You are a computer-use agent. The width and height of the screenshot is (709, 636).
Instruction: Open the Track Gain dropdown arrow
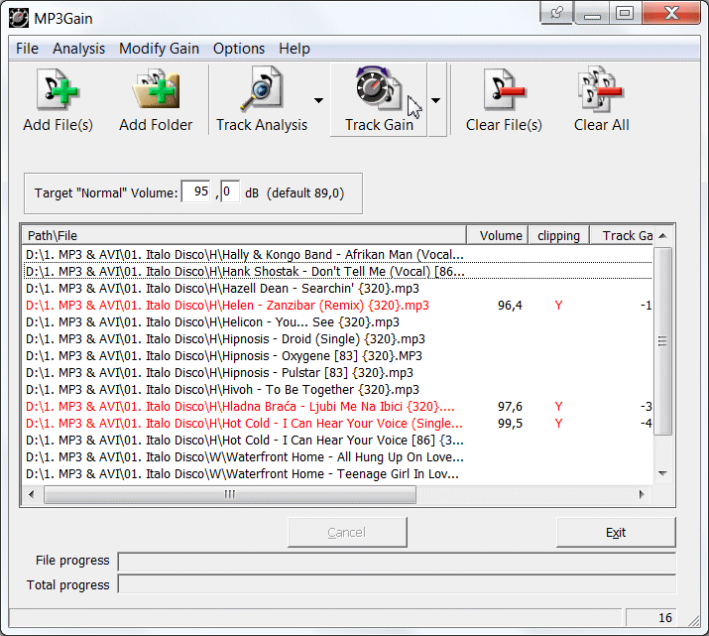[436, 100]
